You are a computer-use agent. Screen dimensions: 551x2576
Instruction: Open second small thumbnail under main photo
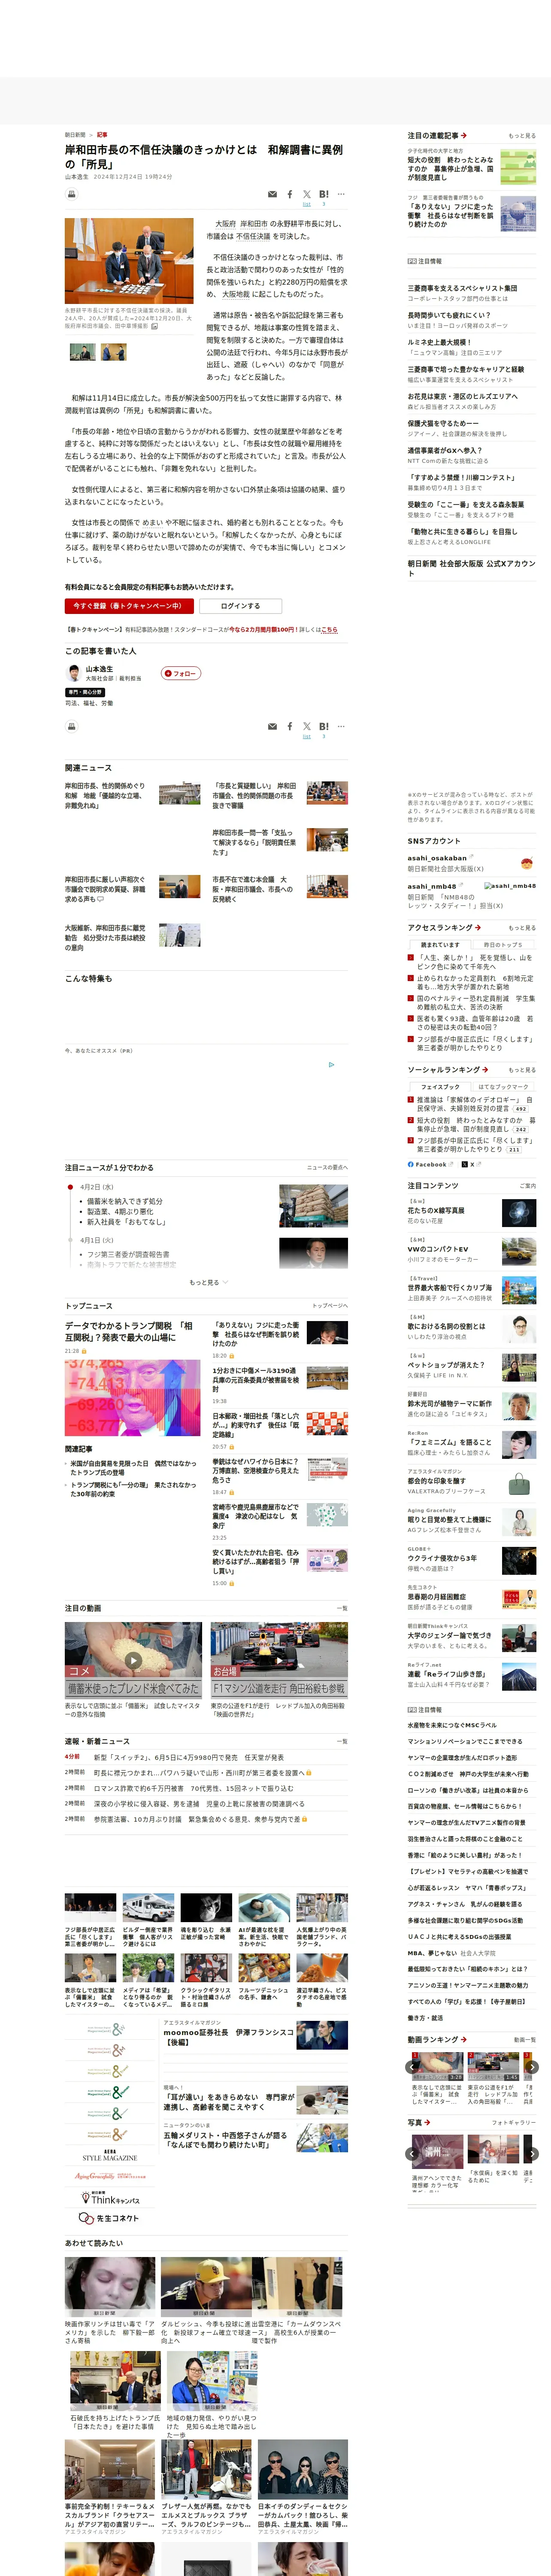(x=114, y=351)
